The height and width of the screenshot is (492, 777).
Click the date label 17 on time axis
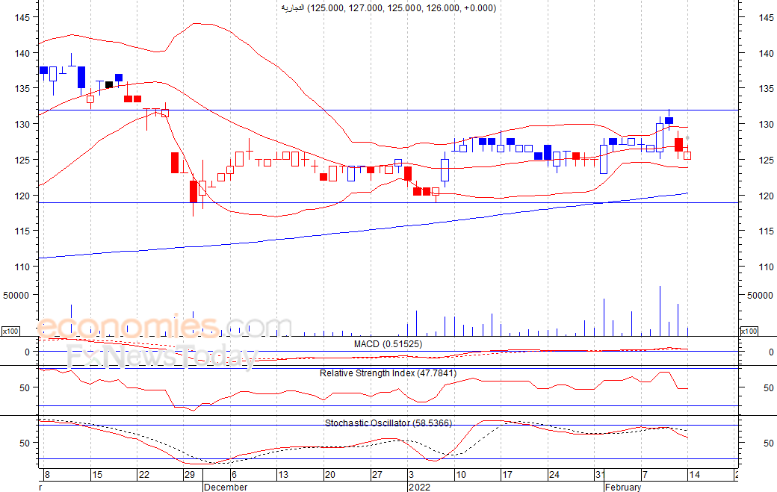pos(507,475)
